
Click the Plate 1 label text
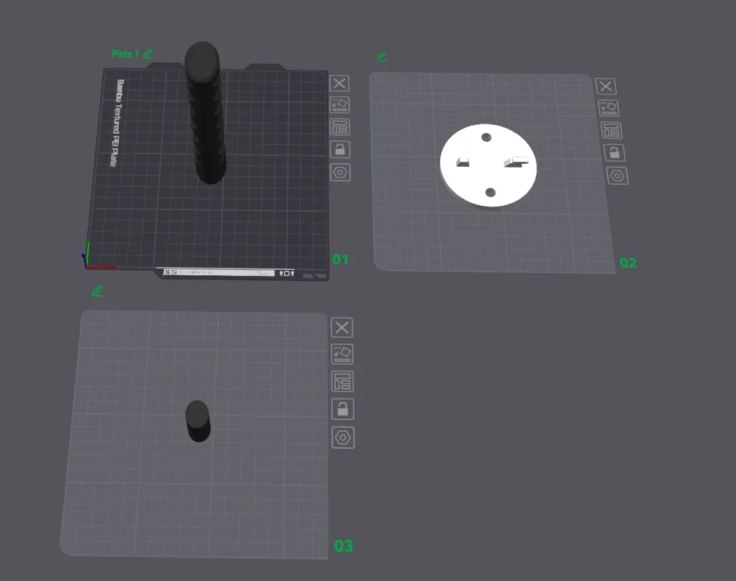125,54
